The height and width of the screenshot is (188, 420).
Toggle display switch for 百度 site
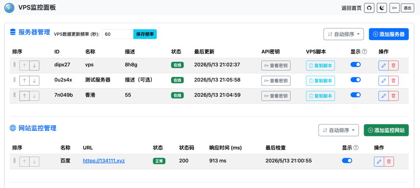pos(347,160)
